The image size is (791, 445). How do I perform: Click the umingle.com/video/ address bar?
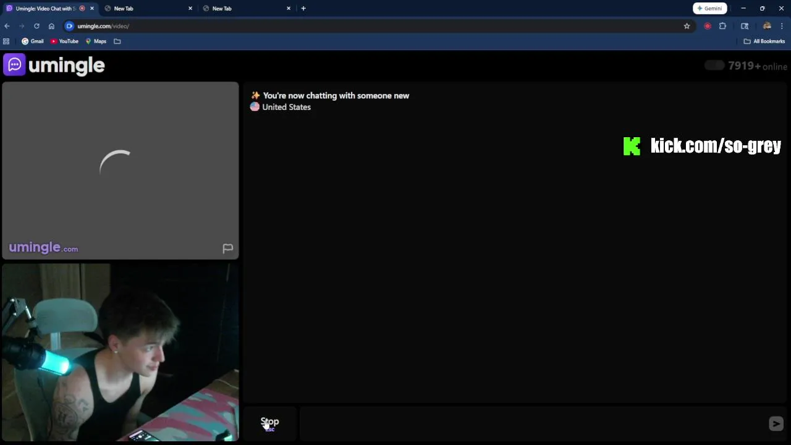point(377,26)
